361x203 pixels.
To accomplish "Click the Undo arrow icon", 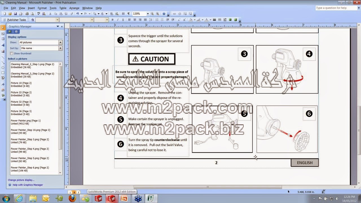I will click(x=78, y=14).
